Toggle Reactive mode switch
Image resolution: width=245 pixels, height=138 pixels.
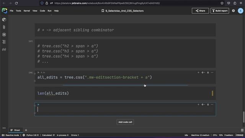[3, 135]
